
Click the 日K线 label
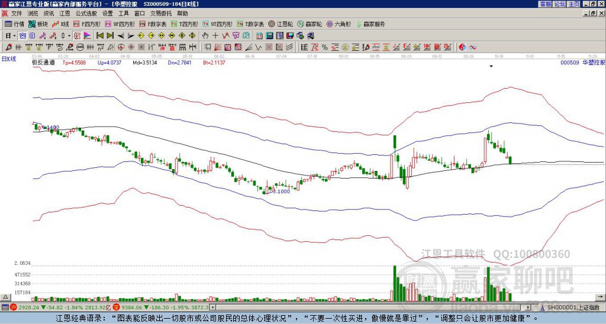(9, 59)
